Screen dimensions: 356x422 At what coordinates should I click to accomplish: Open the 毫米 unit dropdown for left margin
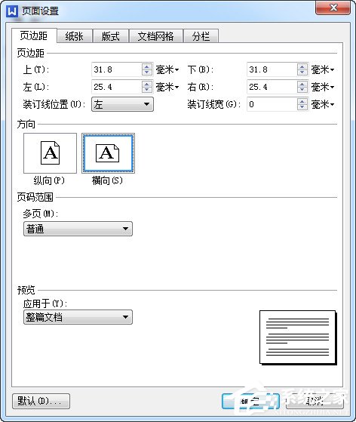(x=167, y=87)
